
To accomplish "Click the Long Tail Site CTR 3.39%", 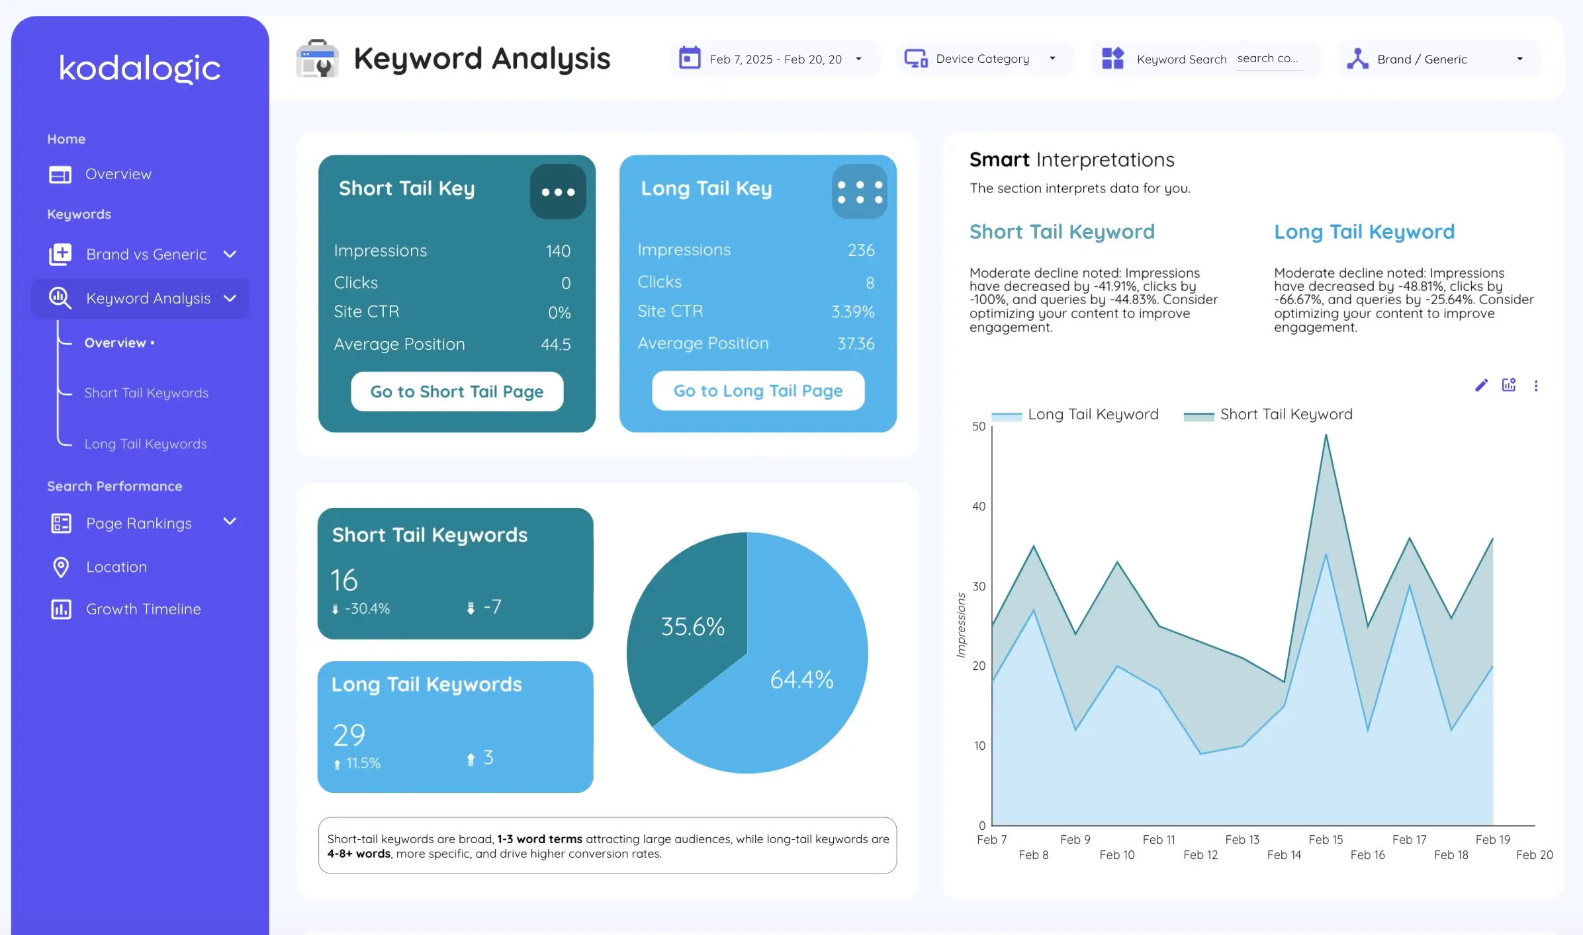I will (852, 311).
